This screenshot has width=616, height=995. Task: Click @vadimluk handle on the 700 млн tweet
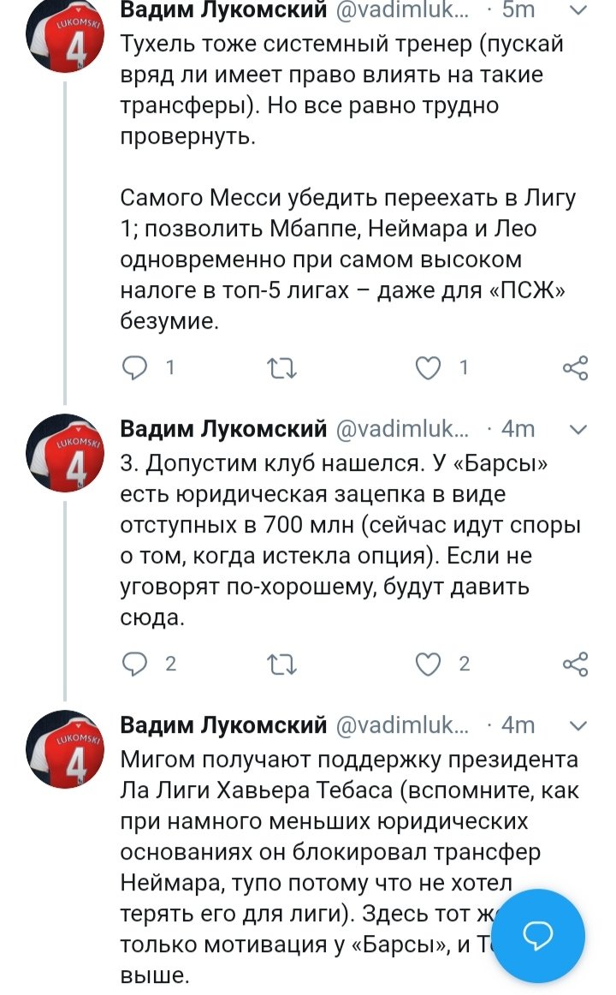pyautogui.click(x=402, y=428)
